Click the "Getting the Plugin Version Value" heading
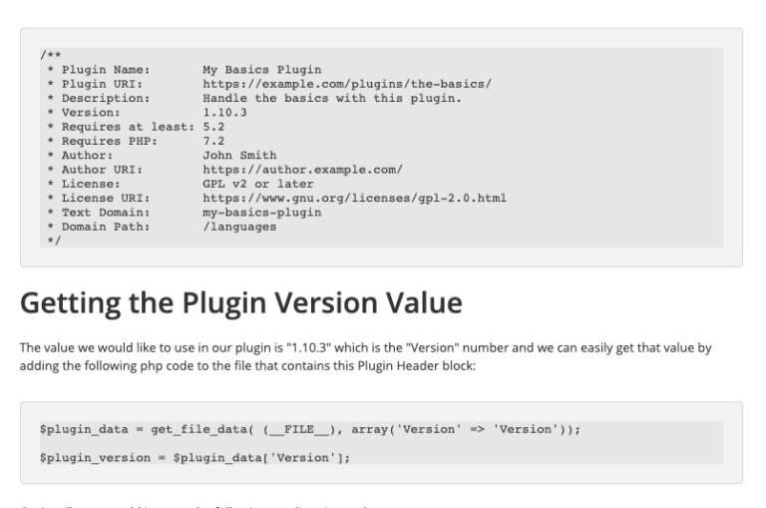766x508 pixels. pyautogui.click(x=240, y=303)
